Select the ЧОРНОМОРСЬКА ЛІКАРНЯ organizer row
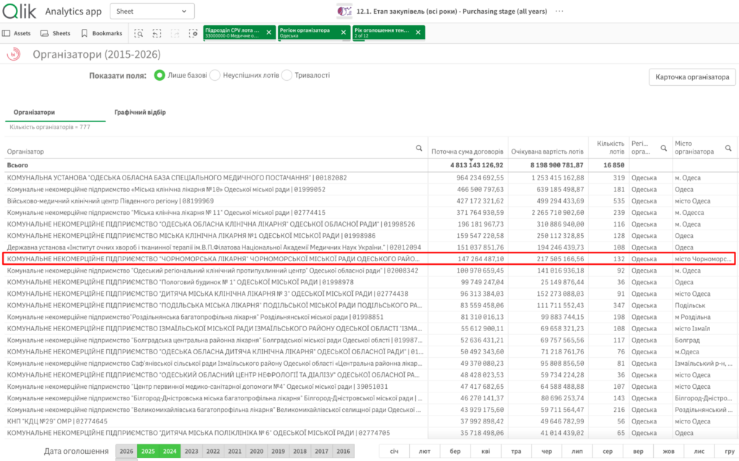The width and height of the screenshot is (739, 461). pyautogui.click(x=369, y=259)
